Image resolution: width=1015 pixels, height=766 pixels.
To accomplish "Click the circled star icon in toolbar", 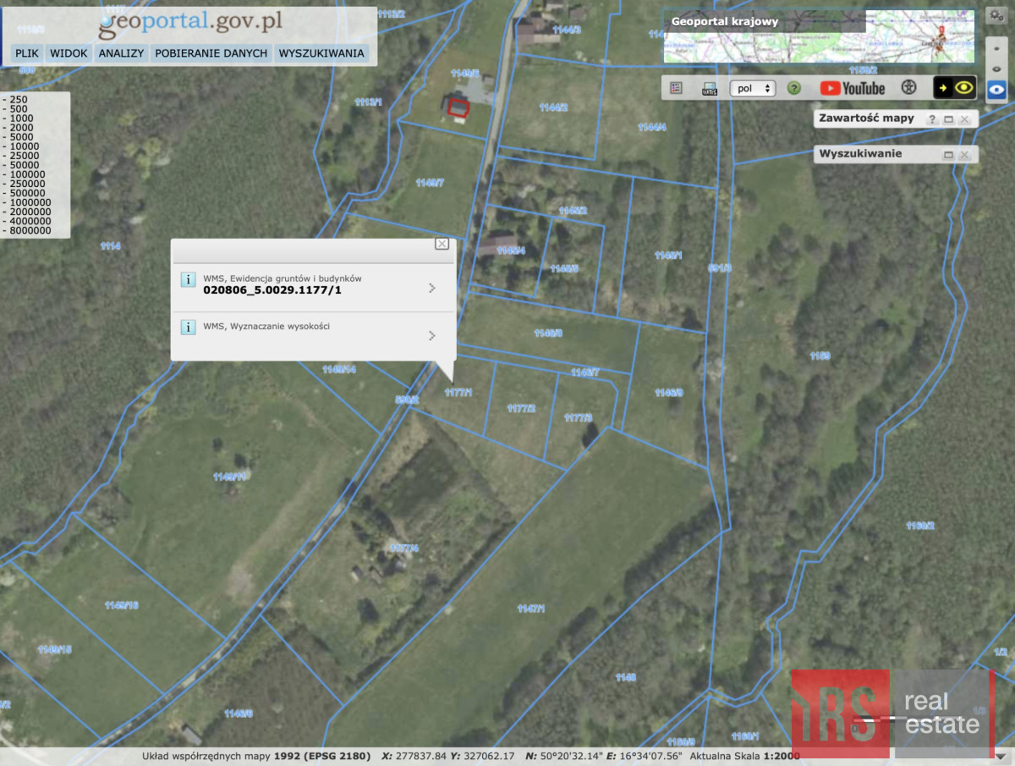I will [908, 88].
